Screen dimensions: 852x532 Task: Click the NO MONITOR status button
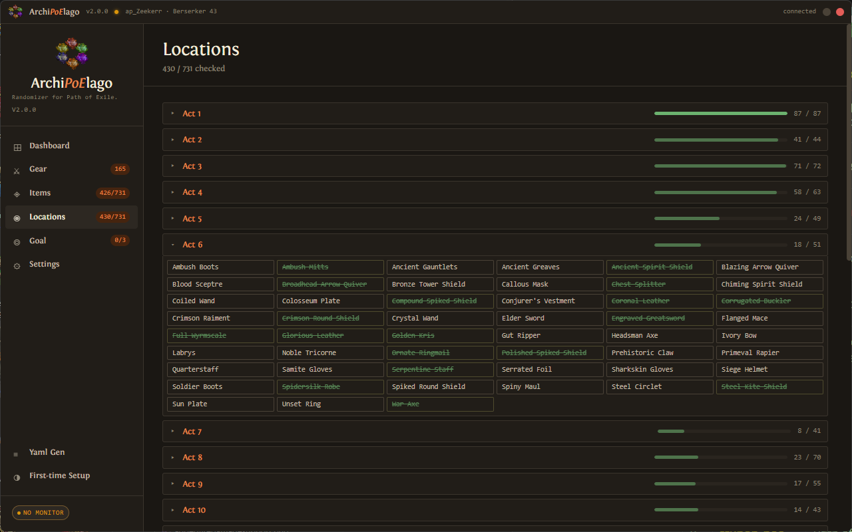[x=41, y=513]
